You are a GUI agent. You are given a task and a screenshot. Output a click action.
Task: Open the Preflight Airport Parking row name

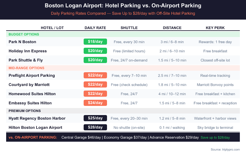[x=32, y=75]
